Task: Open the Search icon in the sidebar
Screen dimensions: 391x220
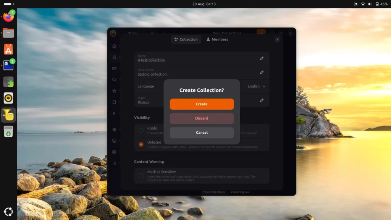Action: [114, 79]
